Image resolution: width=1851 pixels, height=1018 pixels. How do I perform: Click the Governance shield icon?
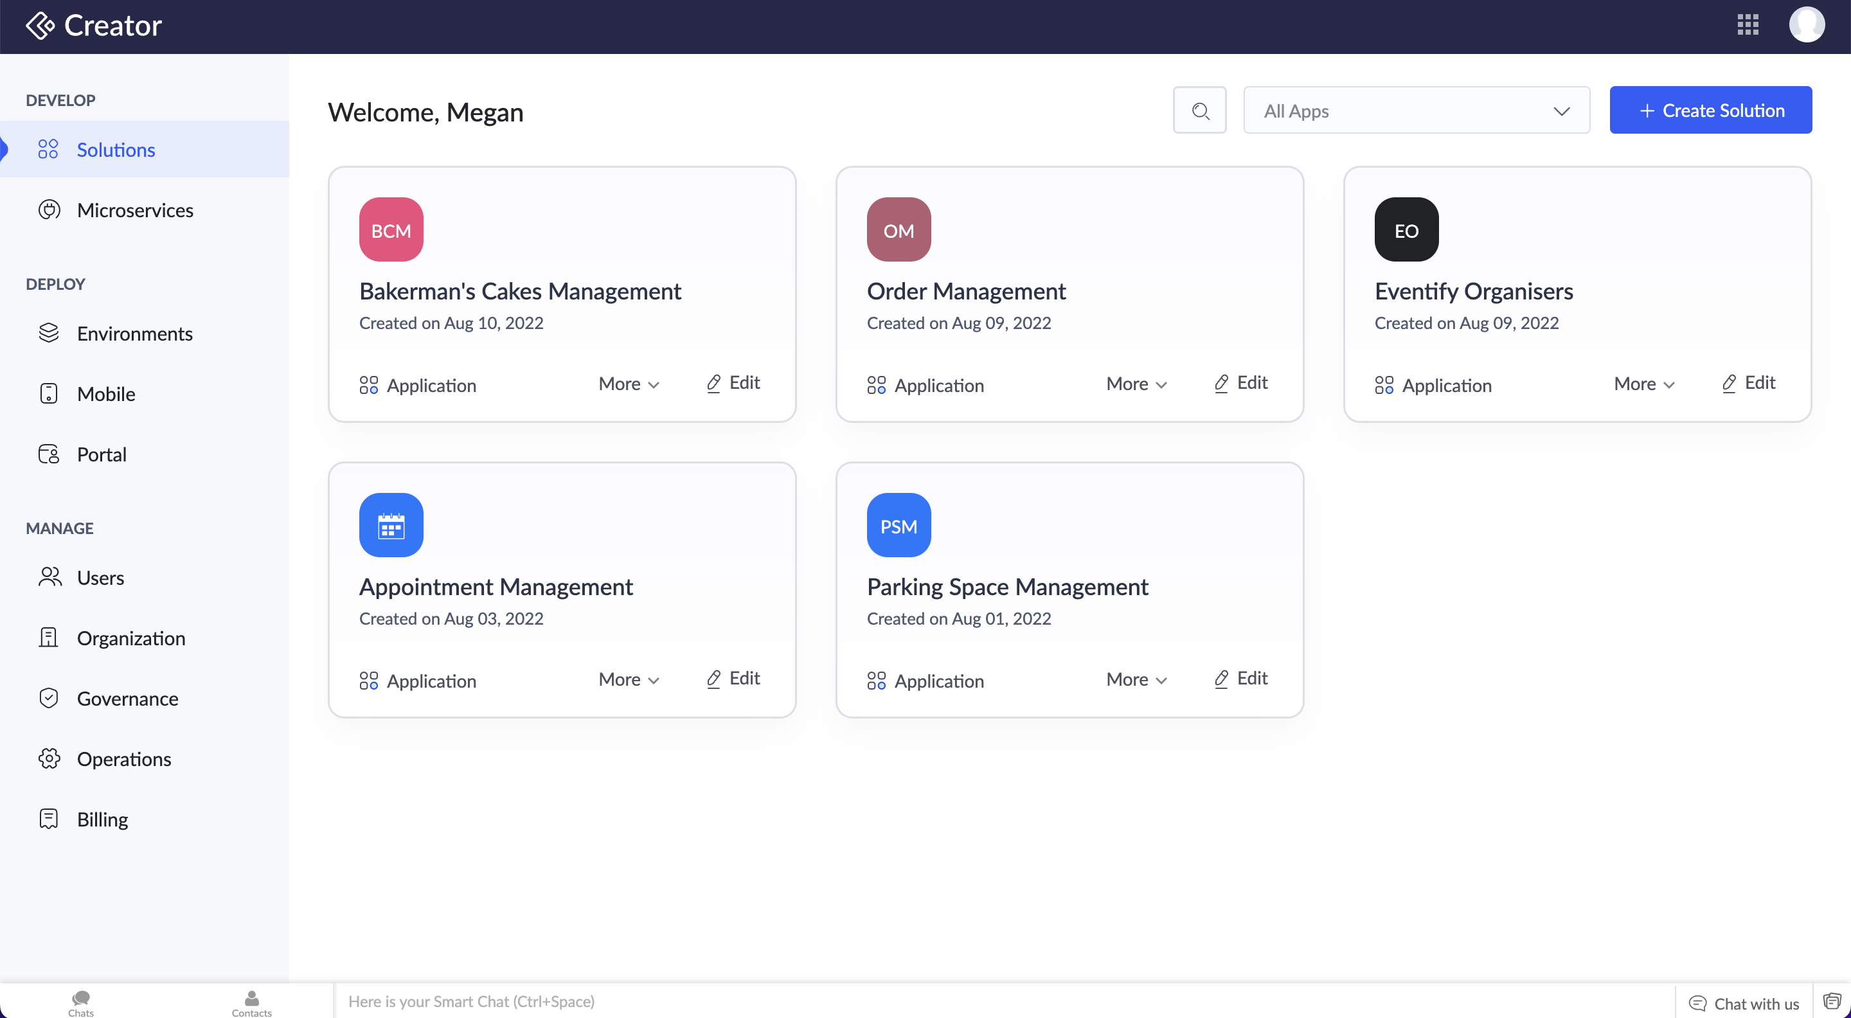tap(49, 699)
